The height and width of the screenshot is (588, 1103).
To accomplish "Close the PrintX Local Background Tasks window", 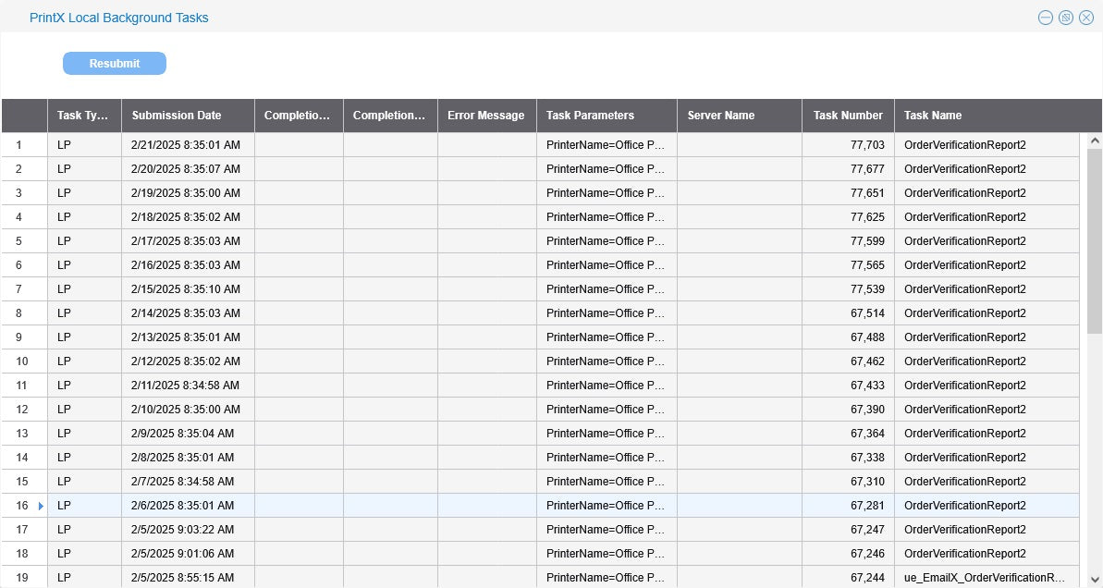I will click(x=1085, y=18).
